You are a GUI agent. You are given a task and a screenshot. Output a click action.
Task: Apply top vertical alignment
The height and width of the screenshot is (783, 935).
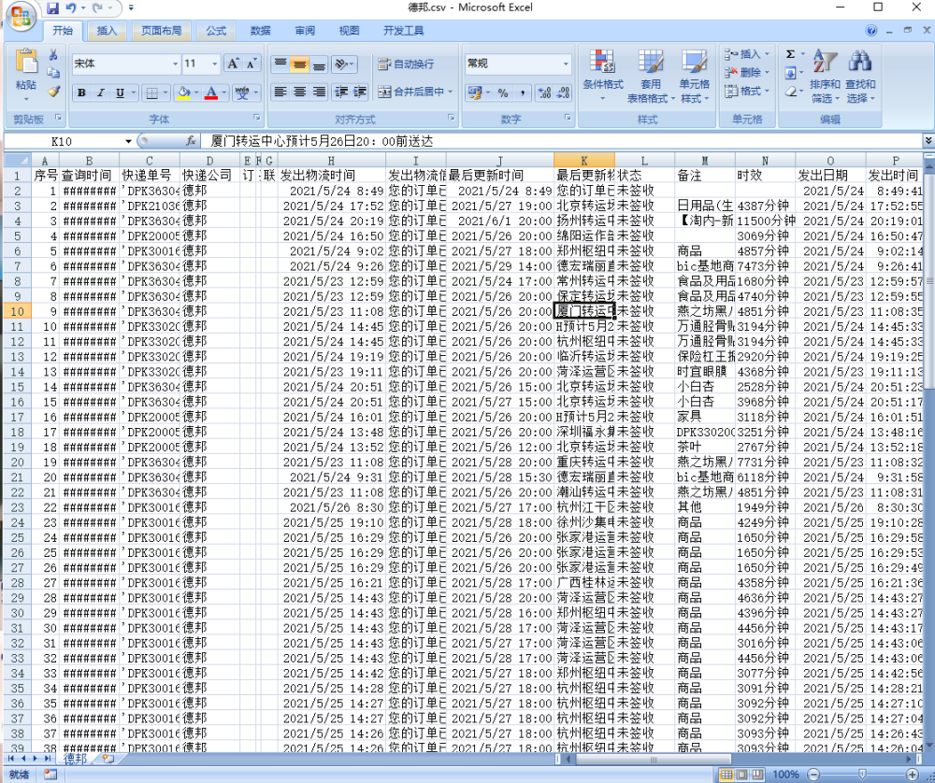point(280,64)
